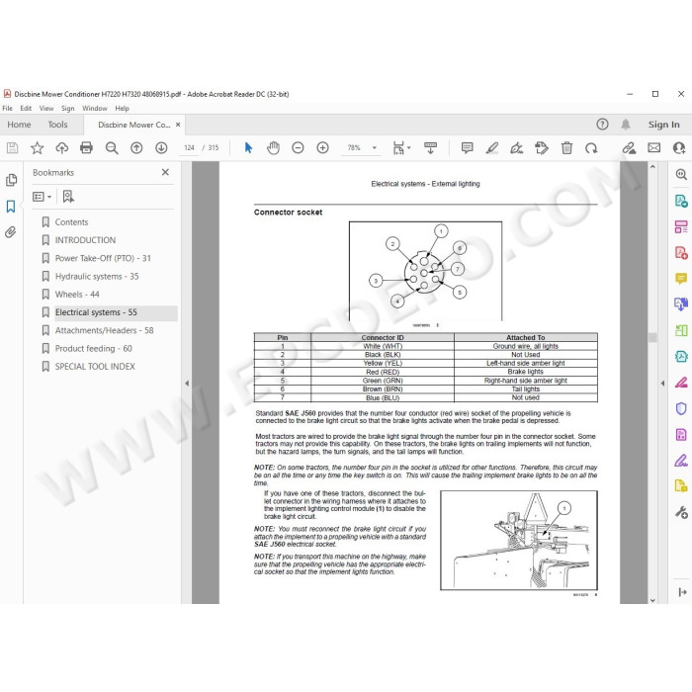Image resolution: width=692 pixels, height=692 pixels.
Task: Open the zoom level dropdown
Action: pyautogui.click(x=375, y=148)
